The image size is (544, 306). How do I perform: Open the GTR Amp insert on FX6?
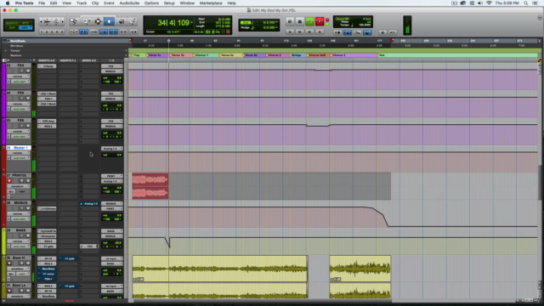(47, 121)
